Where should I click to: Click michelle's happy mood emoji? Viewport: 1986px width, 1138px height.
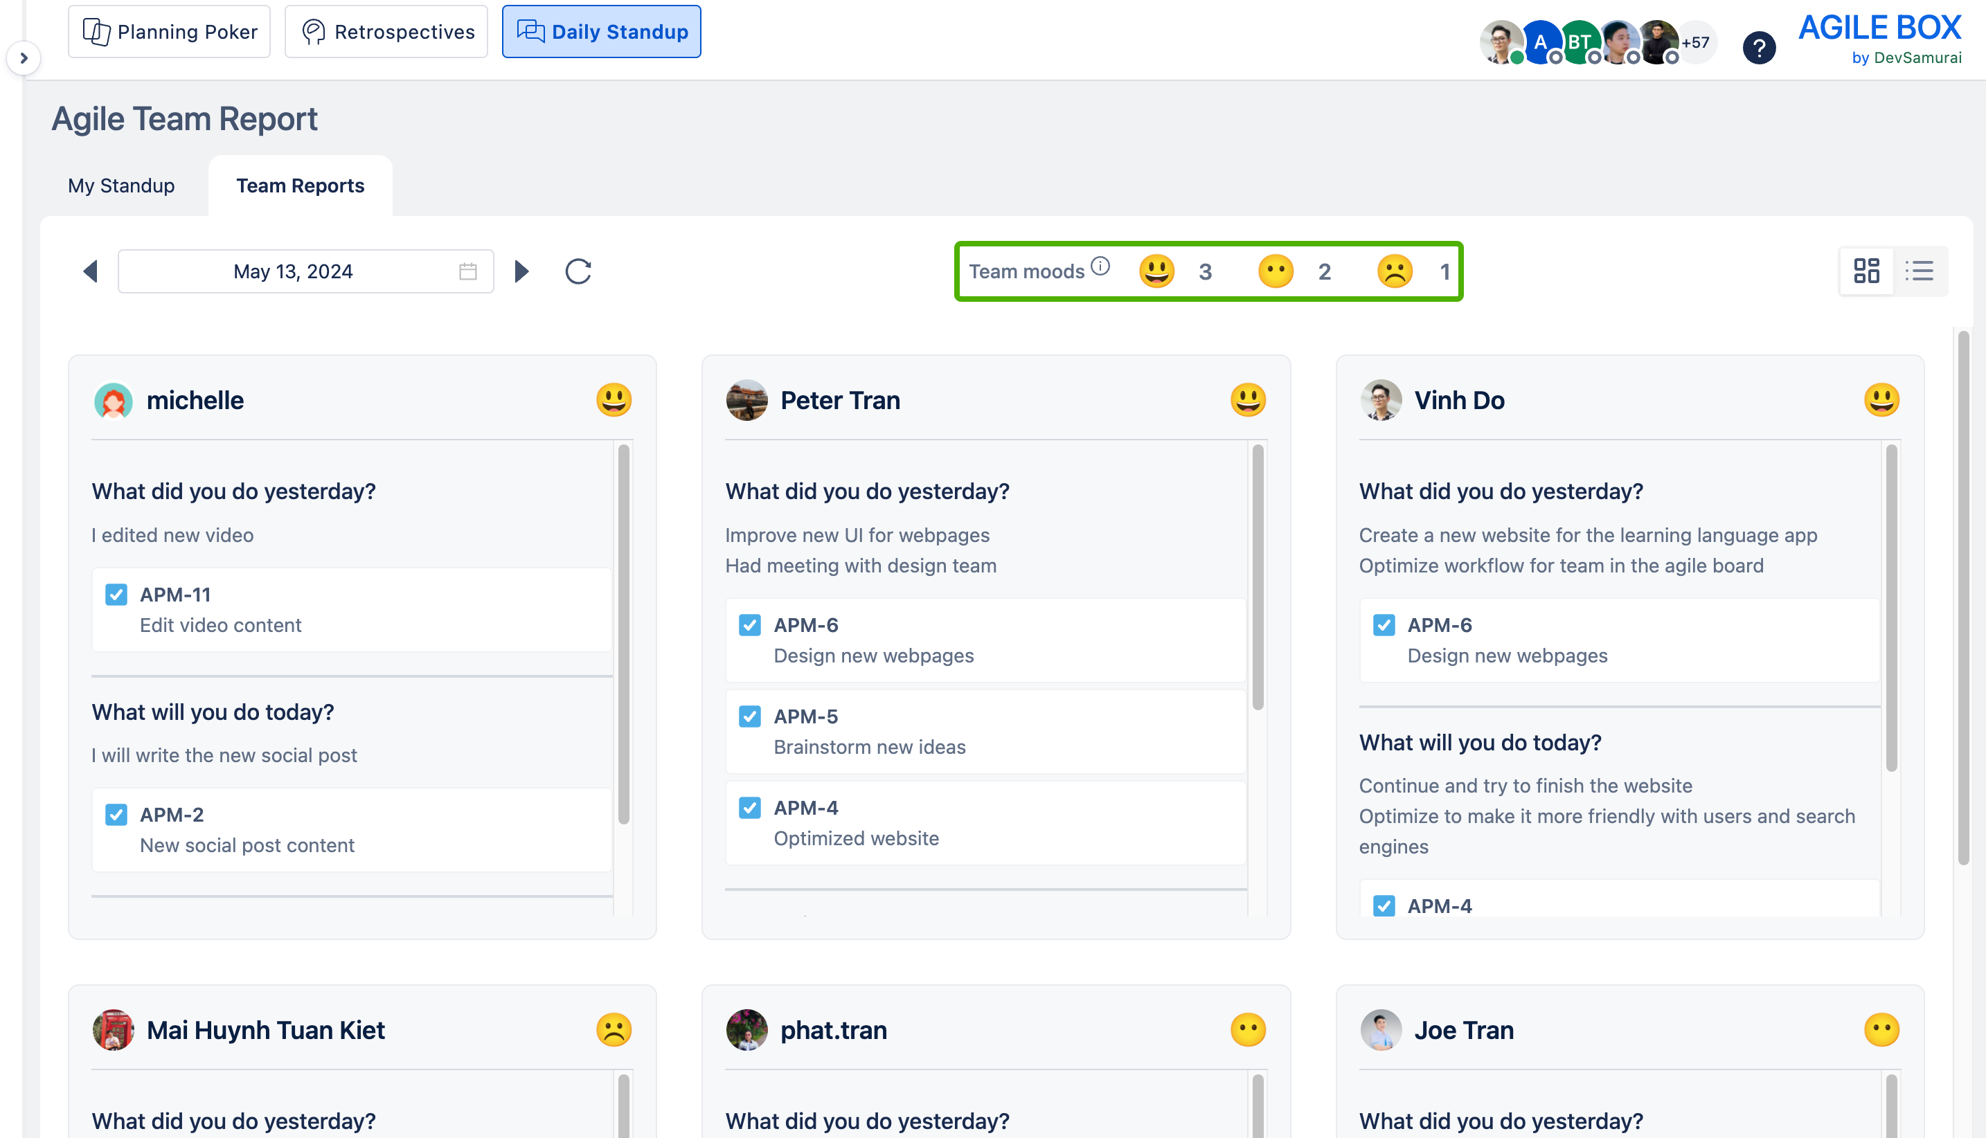pos(614,400)
